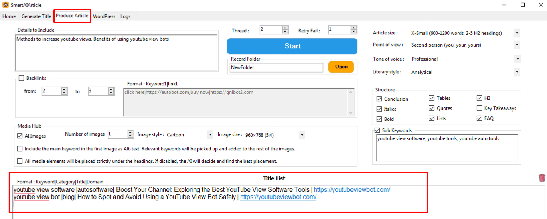Uncheck the Conclusion structure option
Screen dimensions: 547x219
click(x=379, y=99)
